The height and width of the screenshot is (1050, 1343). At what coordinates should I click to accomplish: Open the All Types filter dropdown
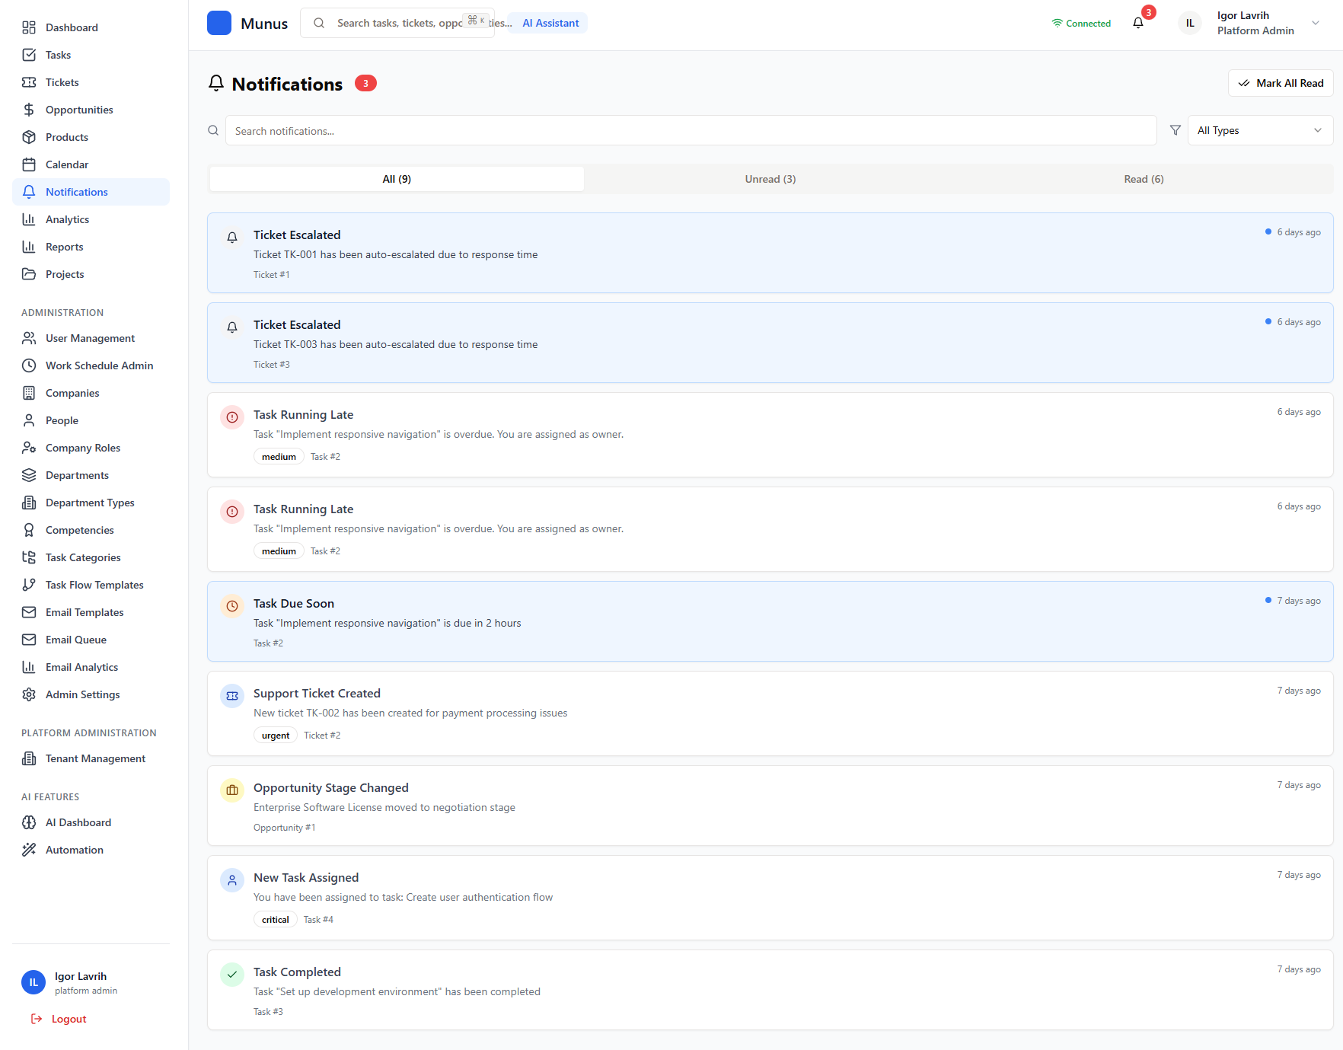(1259, 129)
